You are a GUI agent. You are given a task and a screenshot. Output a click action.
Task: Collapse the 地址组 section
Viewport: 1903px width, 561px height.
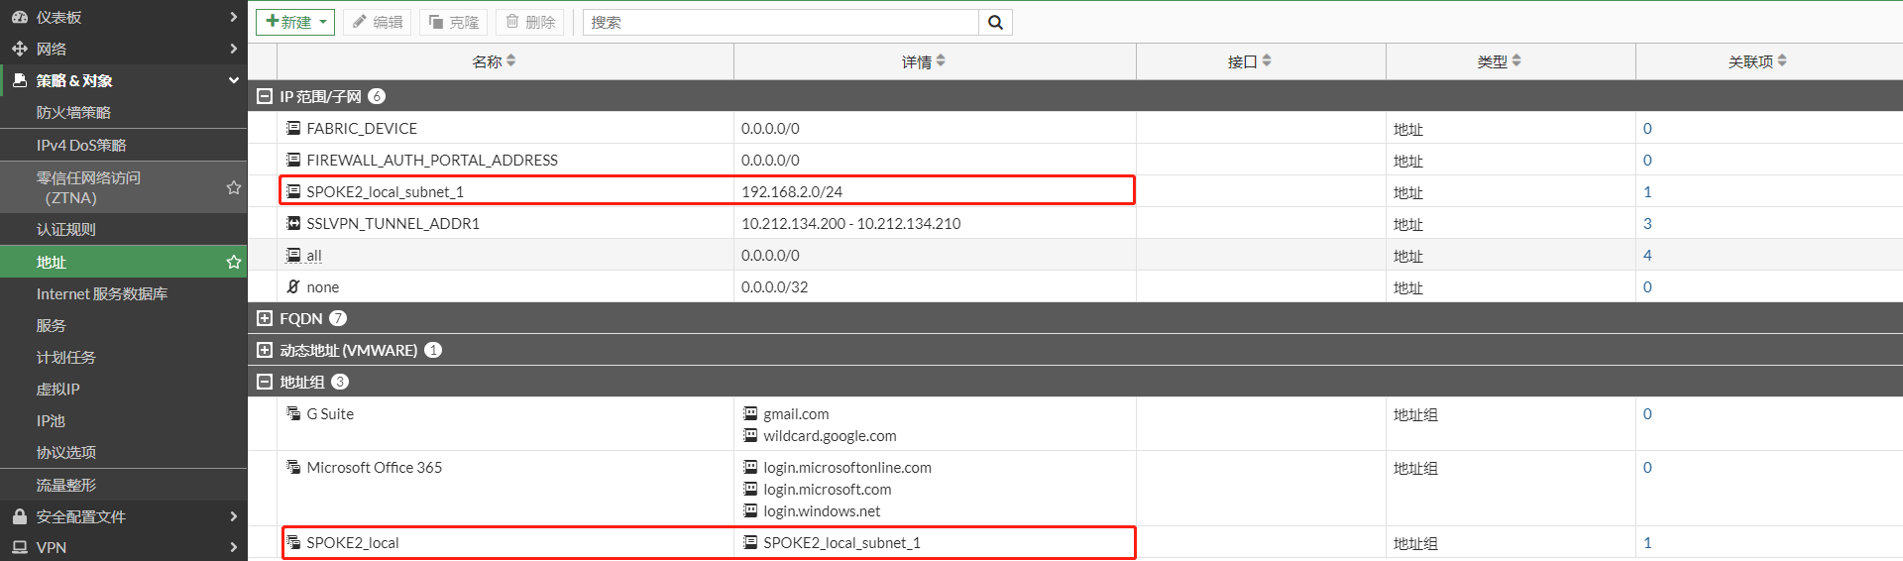[x=265, y=382]
